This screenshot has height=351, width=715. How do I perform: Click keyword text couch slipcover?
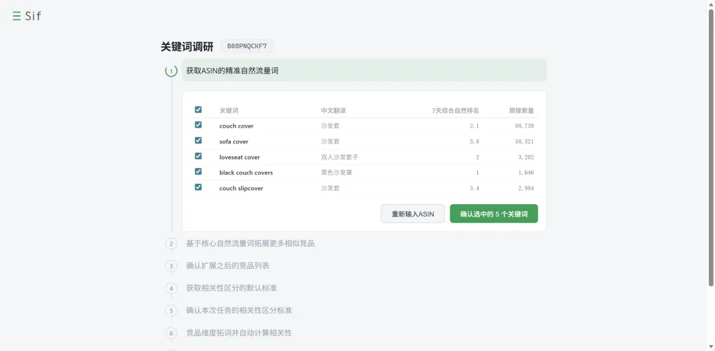[x=241, y=188]
